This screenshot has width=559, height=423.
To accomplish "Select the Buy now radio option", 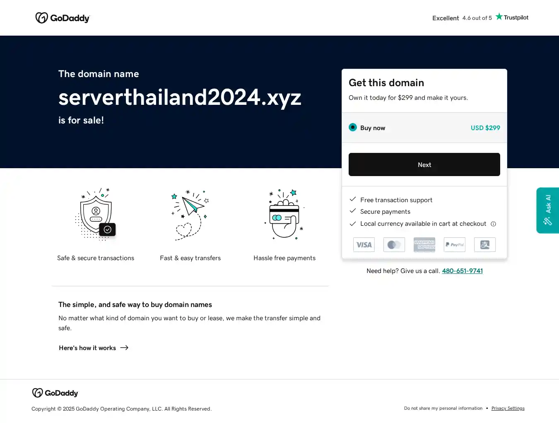I will pyautogui.click(x=353, y=127).
